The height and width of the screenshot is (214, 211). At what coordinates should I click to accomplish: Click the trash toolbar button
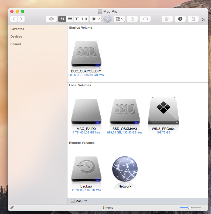coord(193,19)
